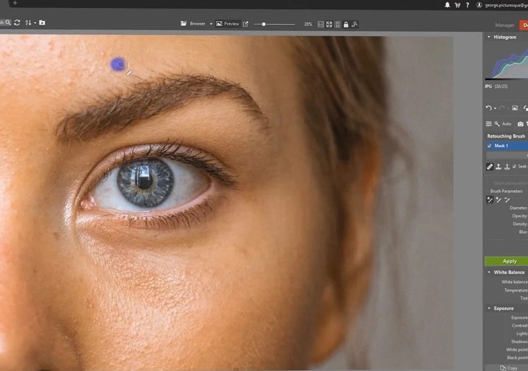Screen dimensions: 528x371
Task: Choose the new mask brush mode icon
Action: pyautogui.click(x=490, y=200)
